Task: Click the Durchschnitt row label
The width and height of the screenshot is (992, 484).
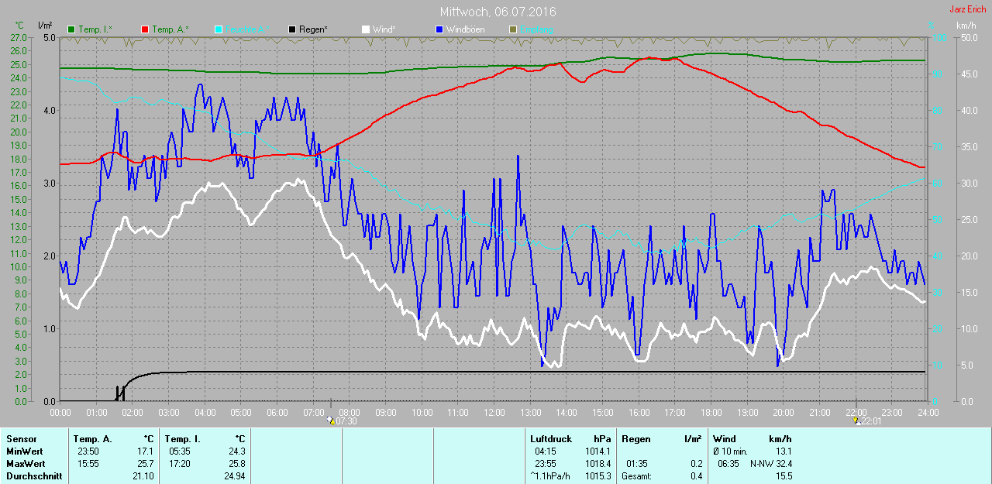Action: (34, 476)
